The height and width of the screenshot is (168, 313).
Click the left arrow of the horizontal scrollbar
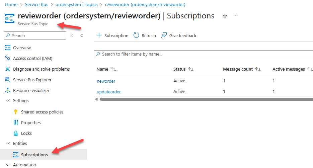pyautogui.click(x=96, y=99)
